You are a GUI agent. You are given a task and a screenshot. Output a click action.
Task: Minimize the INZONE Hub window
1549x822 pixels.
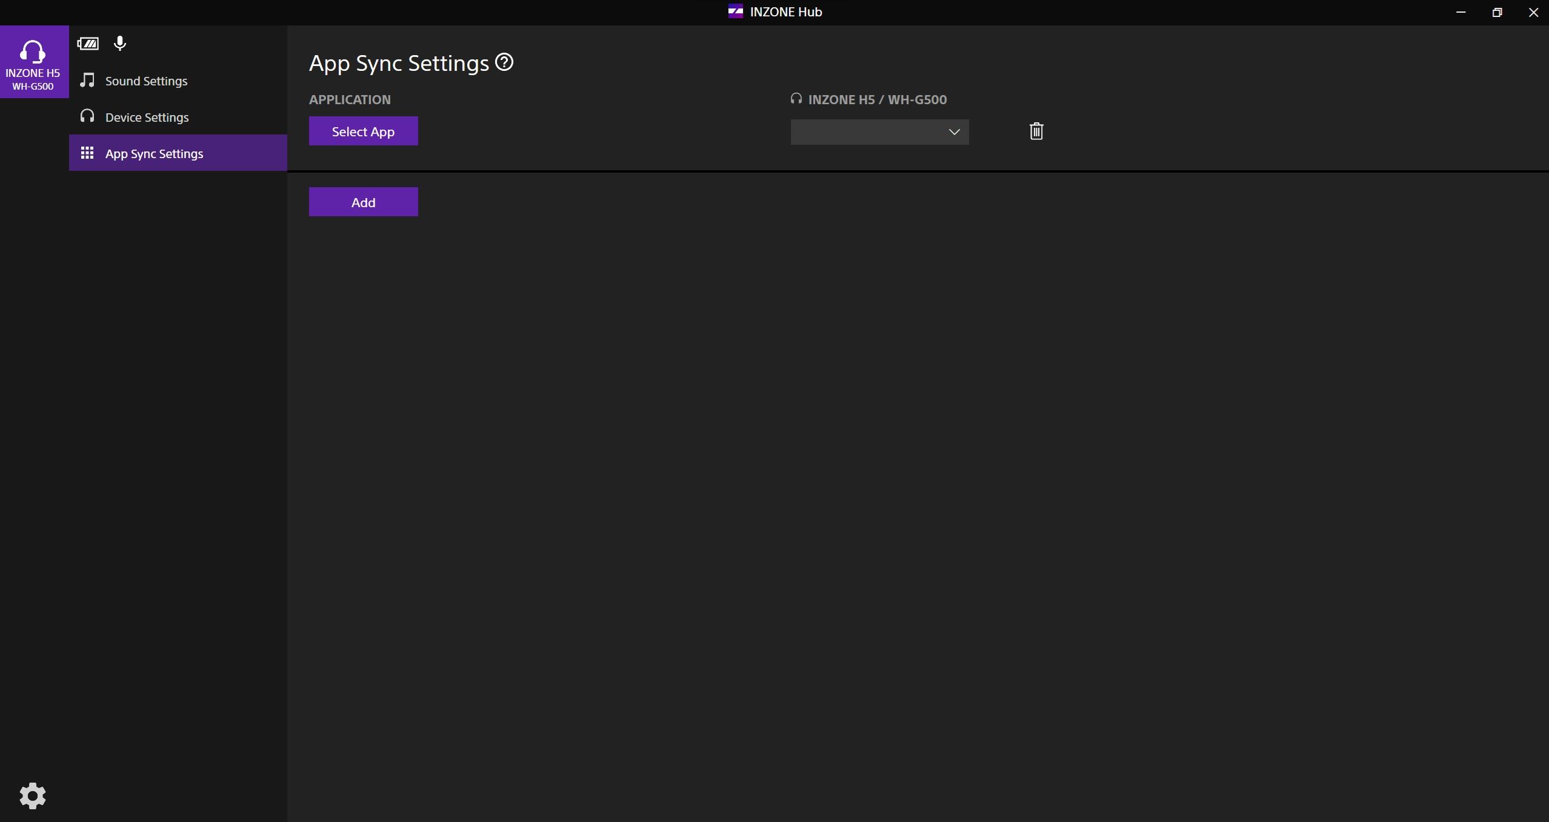pyautogui.click(x=1461, y=12)
